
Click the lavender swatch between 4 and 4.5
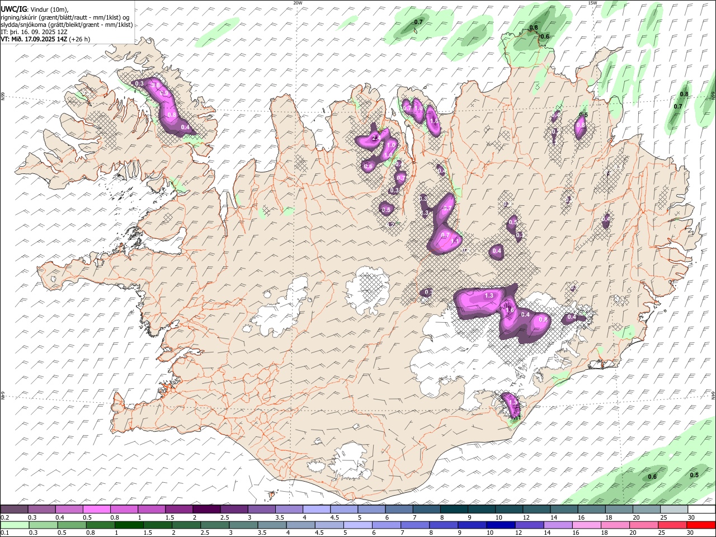point(317,510)
